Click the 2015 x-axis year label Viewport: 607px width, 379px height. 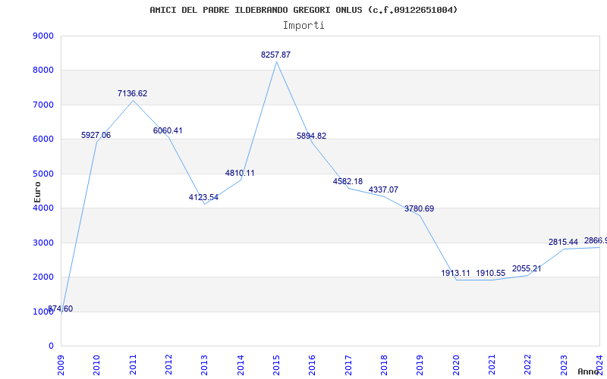276,365
